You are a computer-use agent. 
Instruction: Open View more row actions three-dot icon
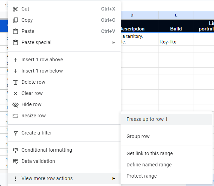click(x=15, y=178)
